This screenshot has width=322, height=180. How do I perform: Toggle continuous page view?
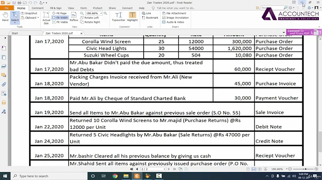(254, 169)
